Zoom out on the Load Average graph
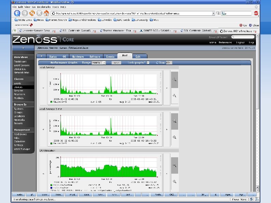This screenshot has width=271, height=203. (174, 96)
